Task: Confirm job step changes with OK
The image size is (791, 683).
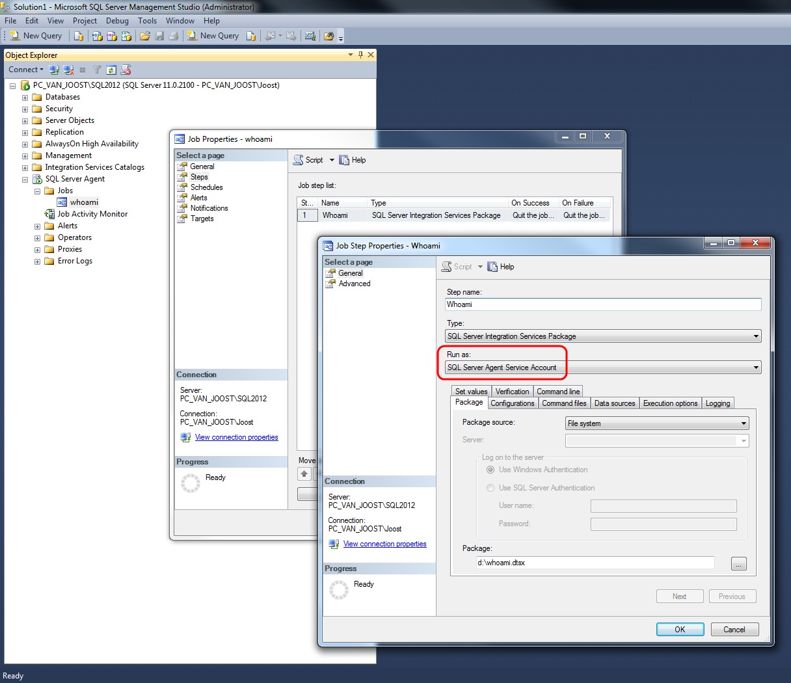Action: click(680, 629)
